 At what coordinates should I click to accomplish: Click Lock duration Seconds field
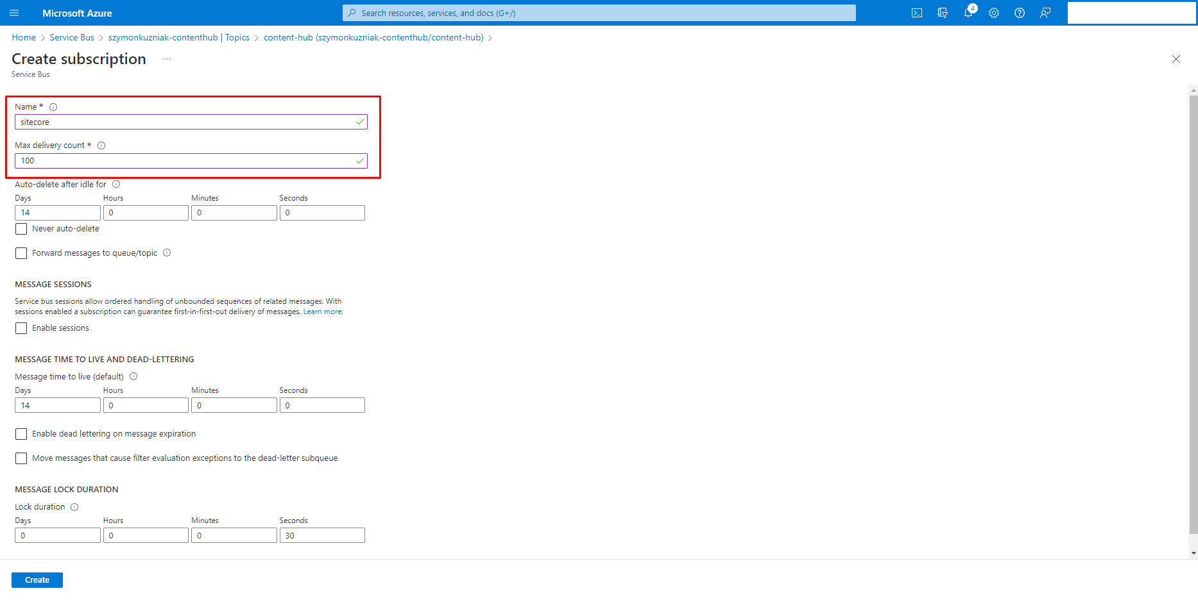[322, 535]
